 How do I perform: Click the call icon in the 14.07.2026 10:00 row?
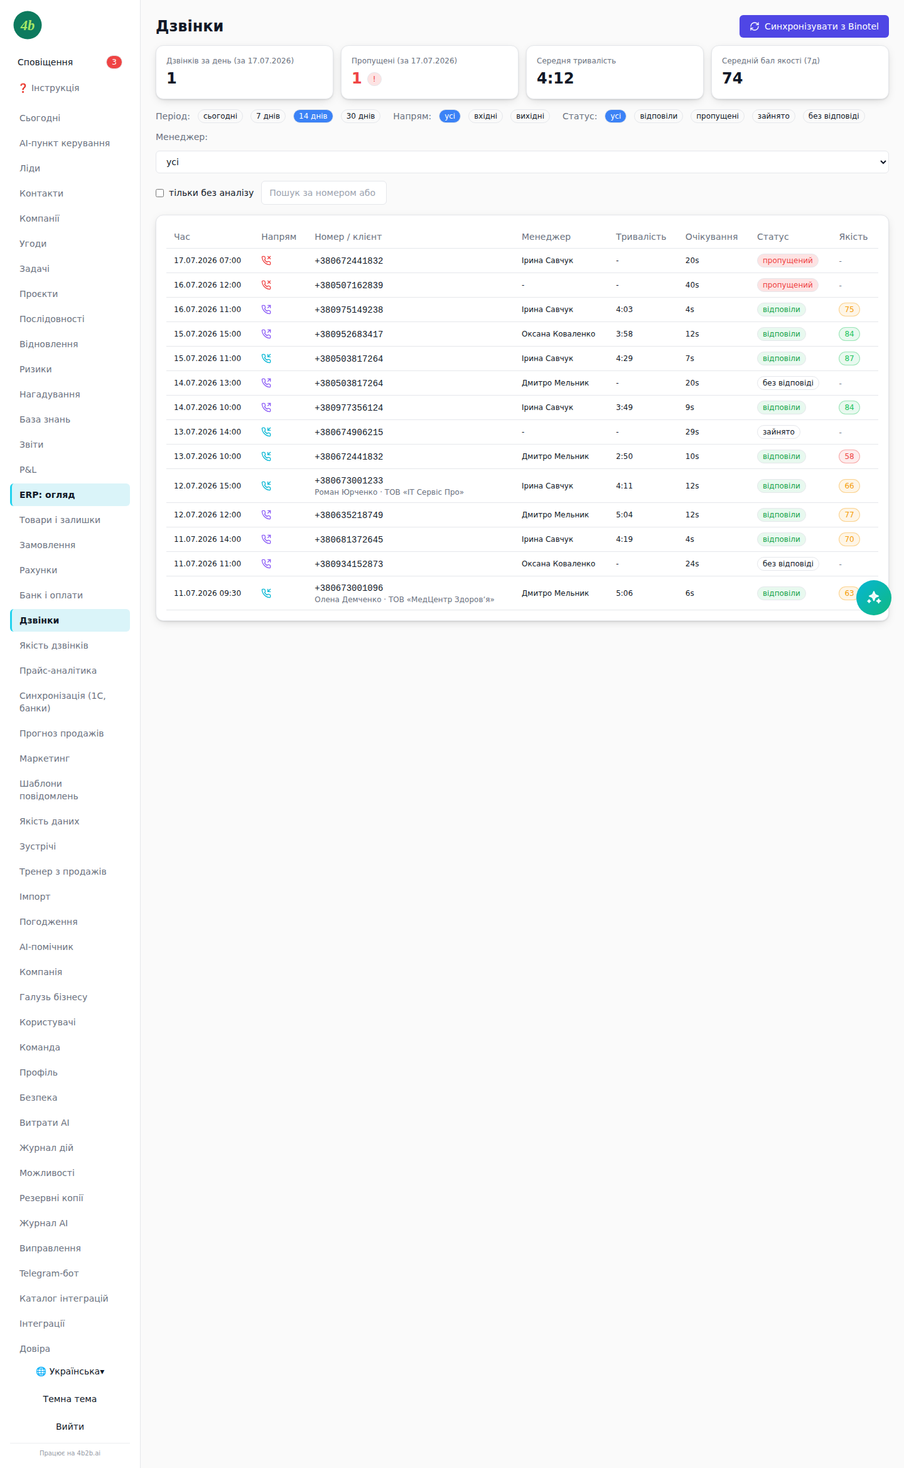coord(266,407)
